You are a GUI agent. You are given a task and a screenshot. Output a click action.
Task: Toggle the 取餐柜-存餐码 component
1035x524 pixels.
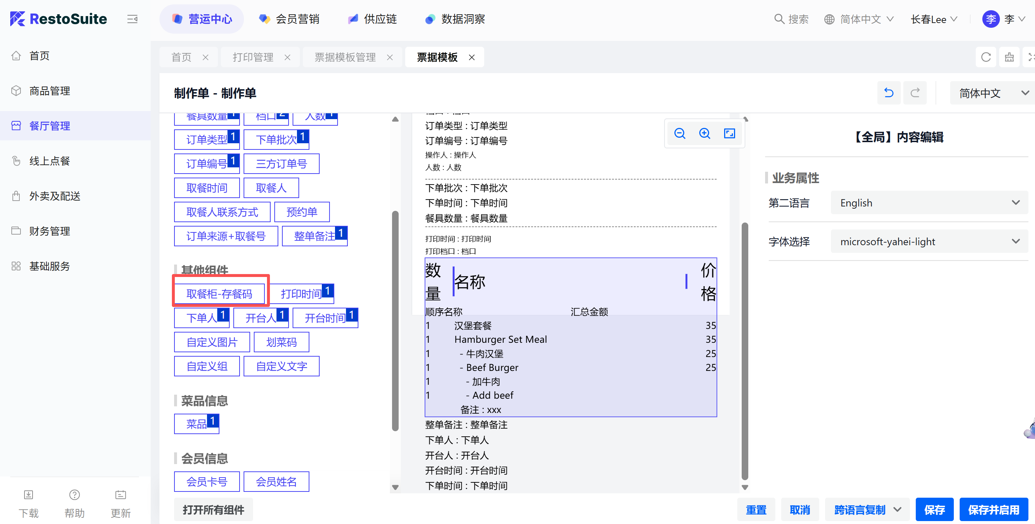219,294
